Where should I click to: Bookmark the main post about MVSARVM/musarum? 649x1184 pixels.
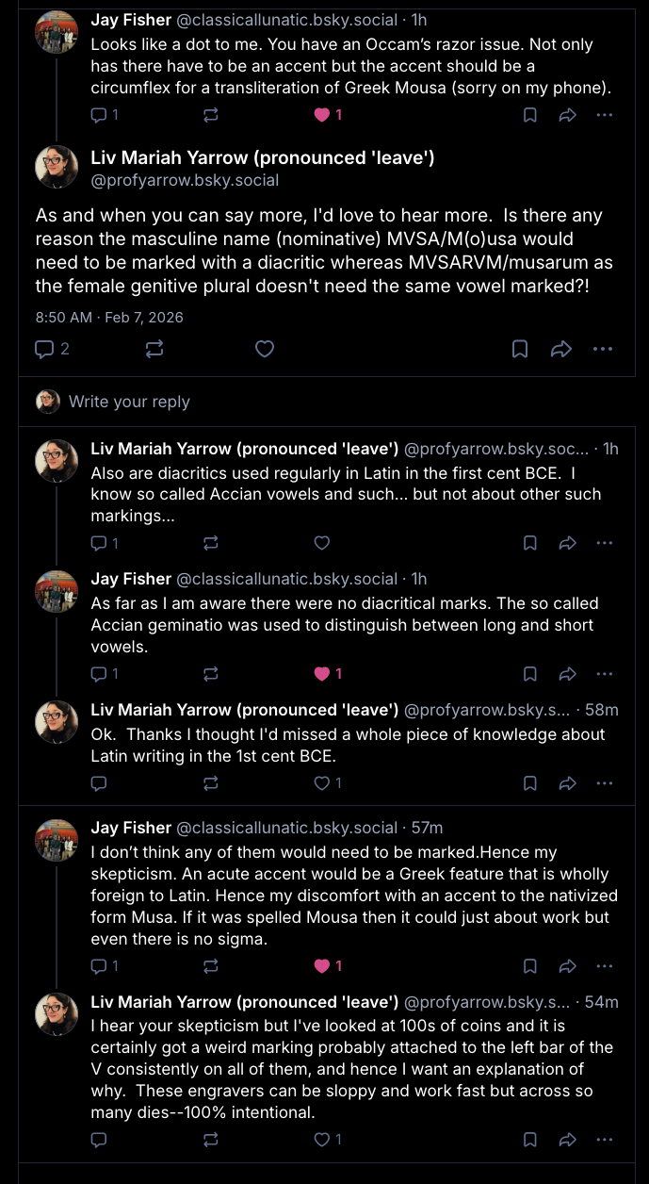(x=520, y=349)
